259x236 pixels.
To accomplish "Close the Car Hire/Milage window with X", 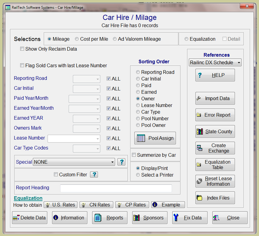I will 247,6.
